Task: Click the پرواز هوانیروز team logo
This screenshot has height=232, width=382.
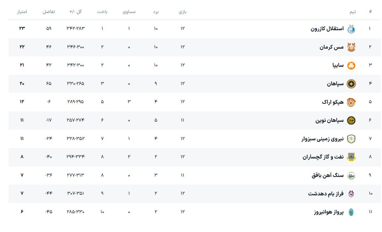Action: pos(351,212)
